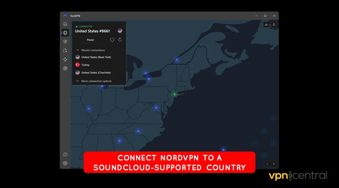Open the settings gear icon
This screenshot has width=339, height=188.
(65, 163)
